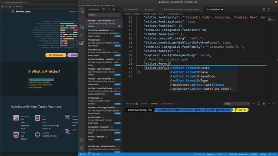Image resolution: width=278 pixels, height=156 pixels.
Task: Open Extensions panel more actions menu
Action: pyautogui.click(x=119, y=10)
